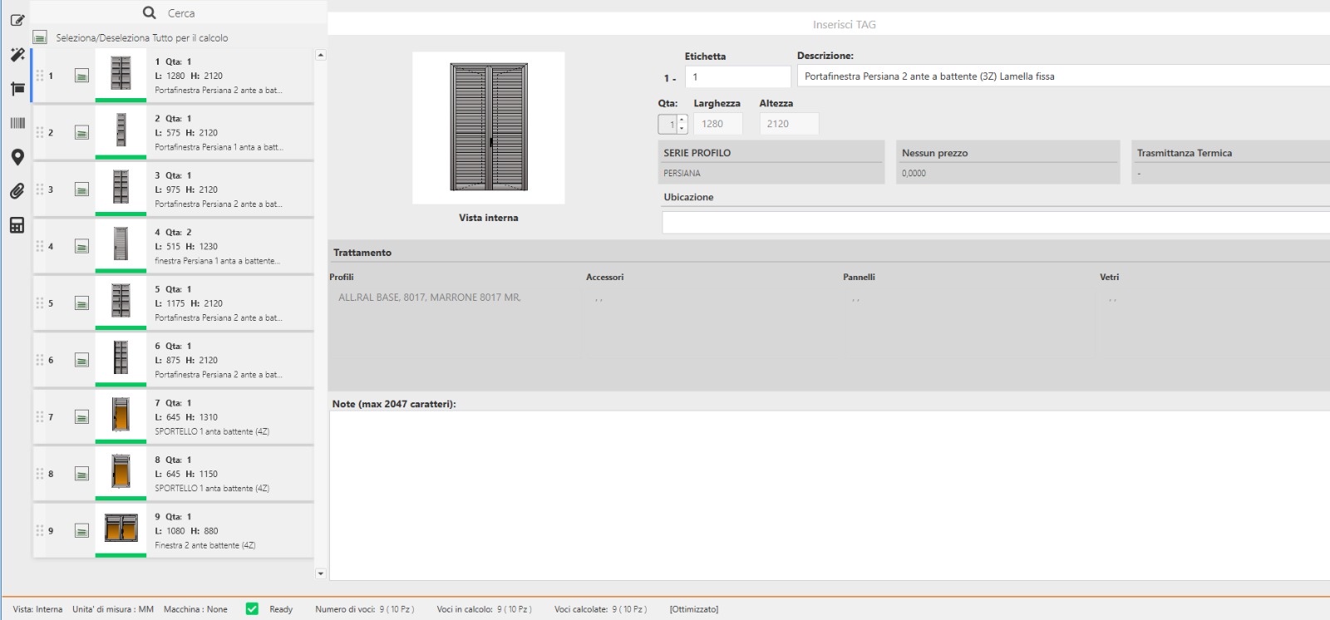Toggle calculation checkbox for item 5
The width and height of the screenshot is (1330, 620).
tap(81, 303)
